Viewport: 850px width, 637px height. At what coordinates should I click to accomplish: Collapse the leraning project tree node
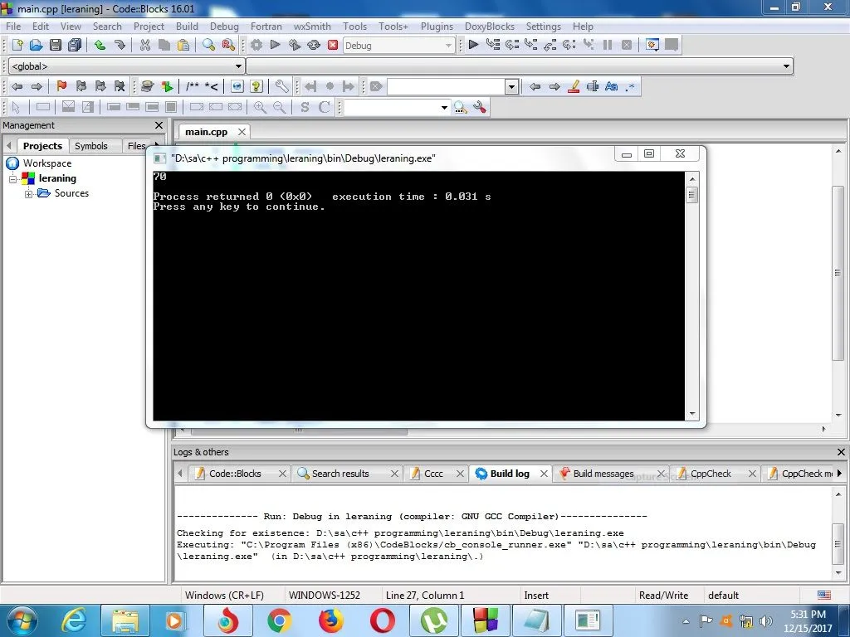[x=13, y=179]
